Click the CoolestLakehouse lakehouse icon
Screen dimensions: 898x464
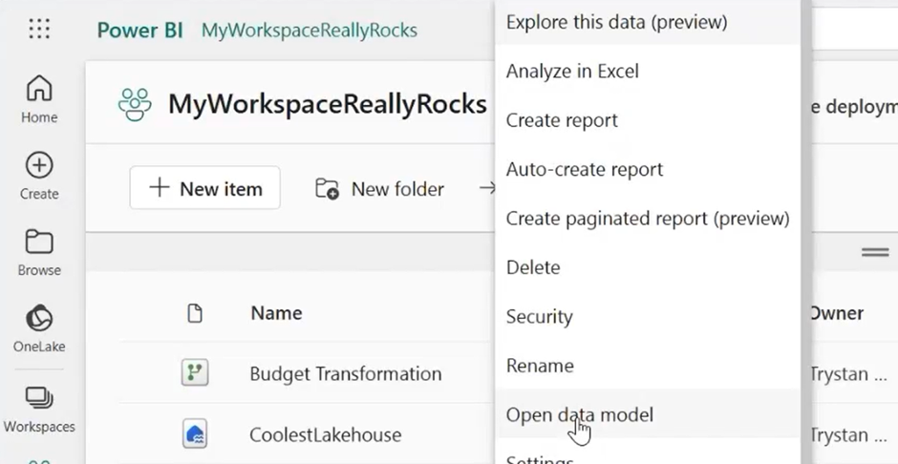coord(195,434)
